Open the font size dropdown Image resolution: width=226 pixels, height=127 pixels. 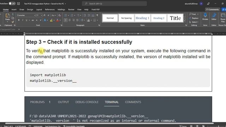coord(42,15)
